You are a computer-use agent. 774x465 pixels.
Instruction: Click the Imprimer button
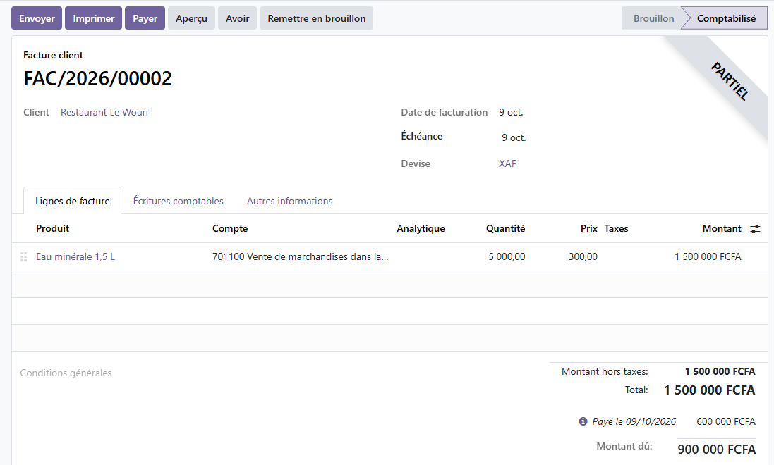pyautogui.click(x=93, y=18)
